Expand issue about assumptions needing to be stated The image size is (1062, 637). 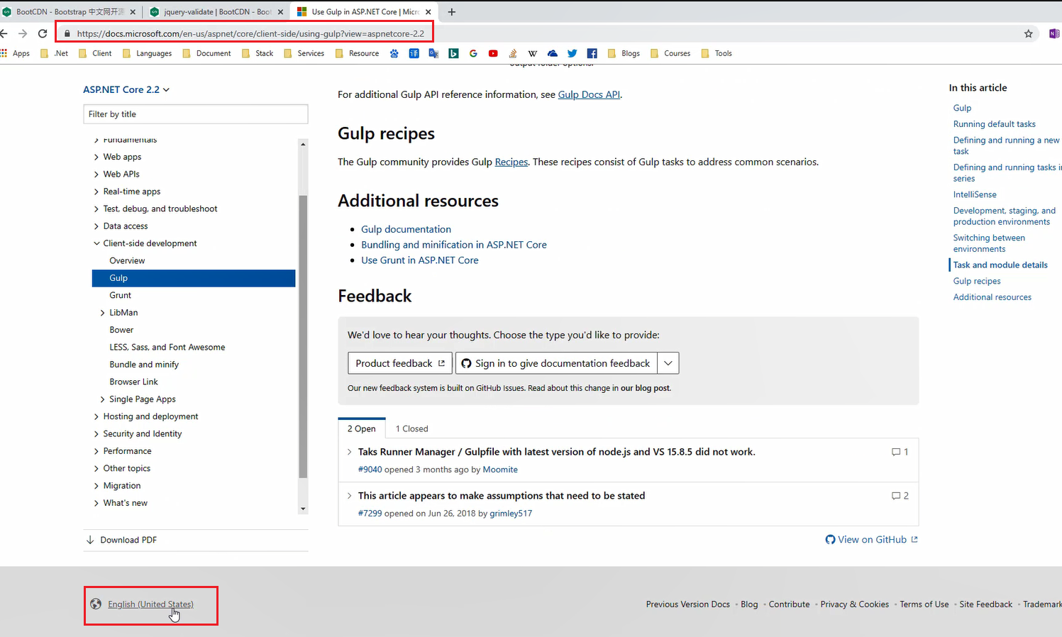click(x=349, y=496)
